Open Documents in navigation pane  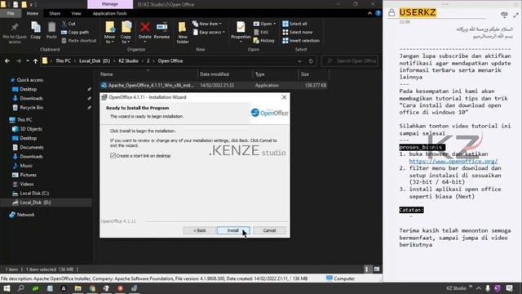pyautogui.click(x=32, y=147)
